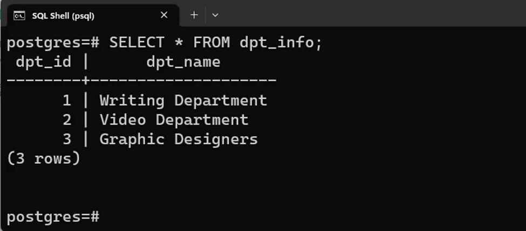Click the dpt_name column header
Screen dimensions: 526x231
pyautogui.click(x=183, y=62)
